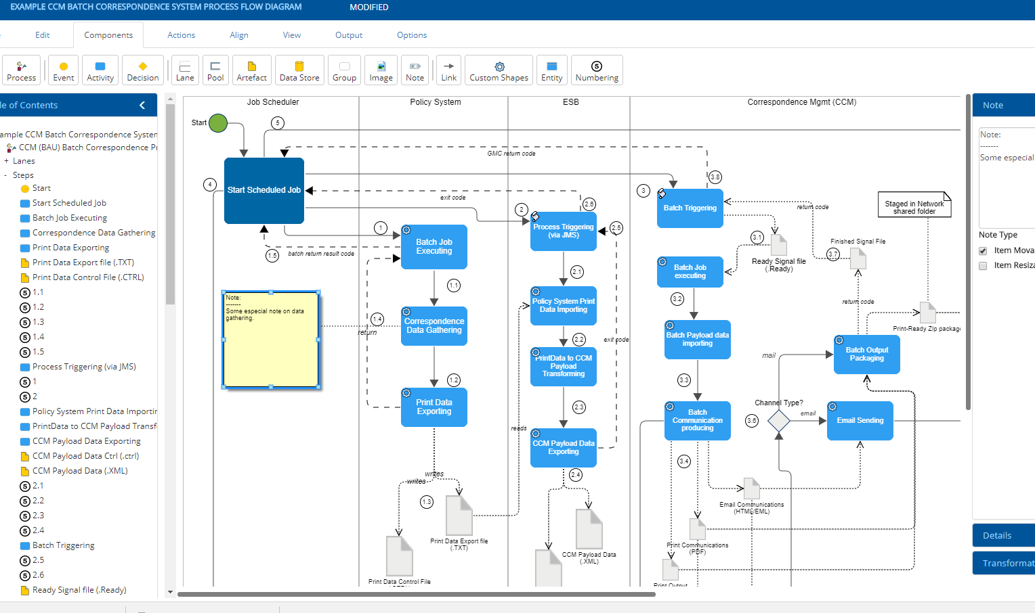This screenshot has height=613, width=1035.
Task: Select the Decision component tool
Action: coord(143,70)
